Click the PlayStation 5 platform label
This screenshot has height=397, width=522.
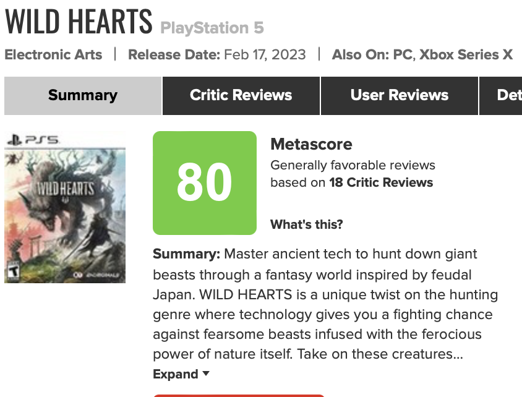point(212,28)
